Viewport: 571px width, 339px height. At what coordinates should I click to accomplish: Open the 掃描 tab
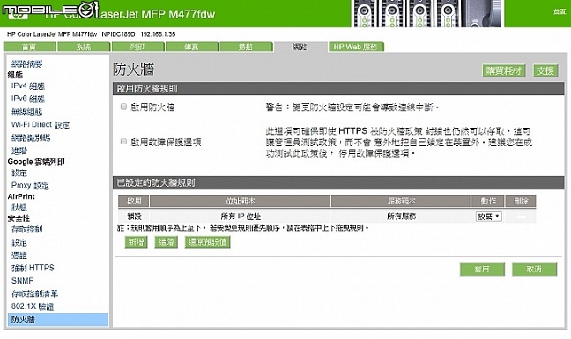click(x=246, y=47)
